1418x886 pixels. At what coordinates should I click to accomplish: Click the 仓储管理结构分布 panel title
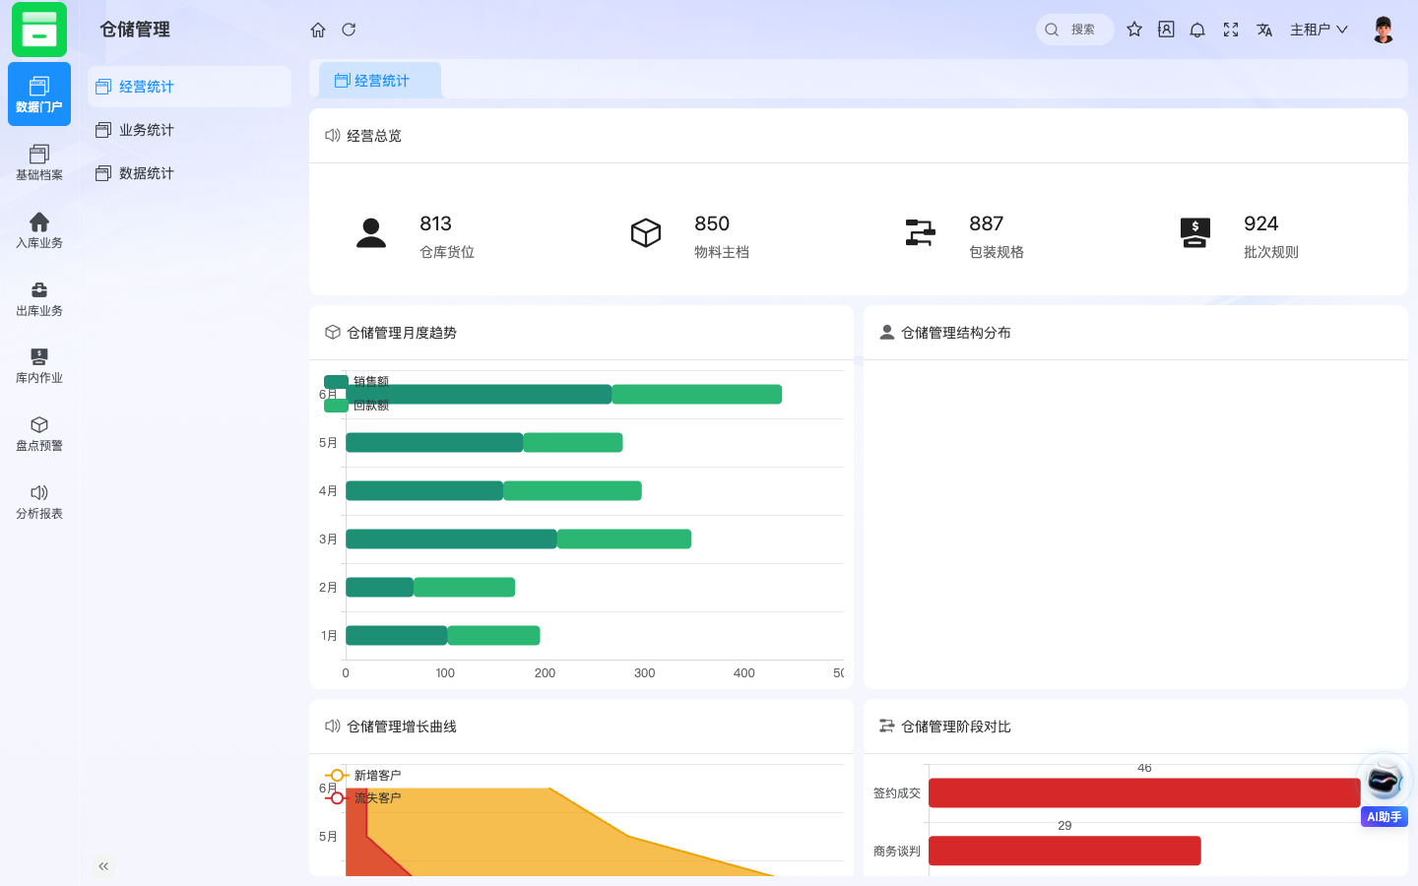[956, 333]
